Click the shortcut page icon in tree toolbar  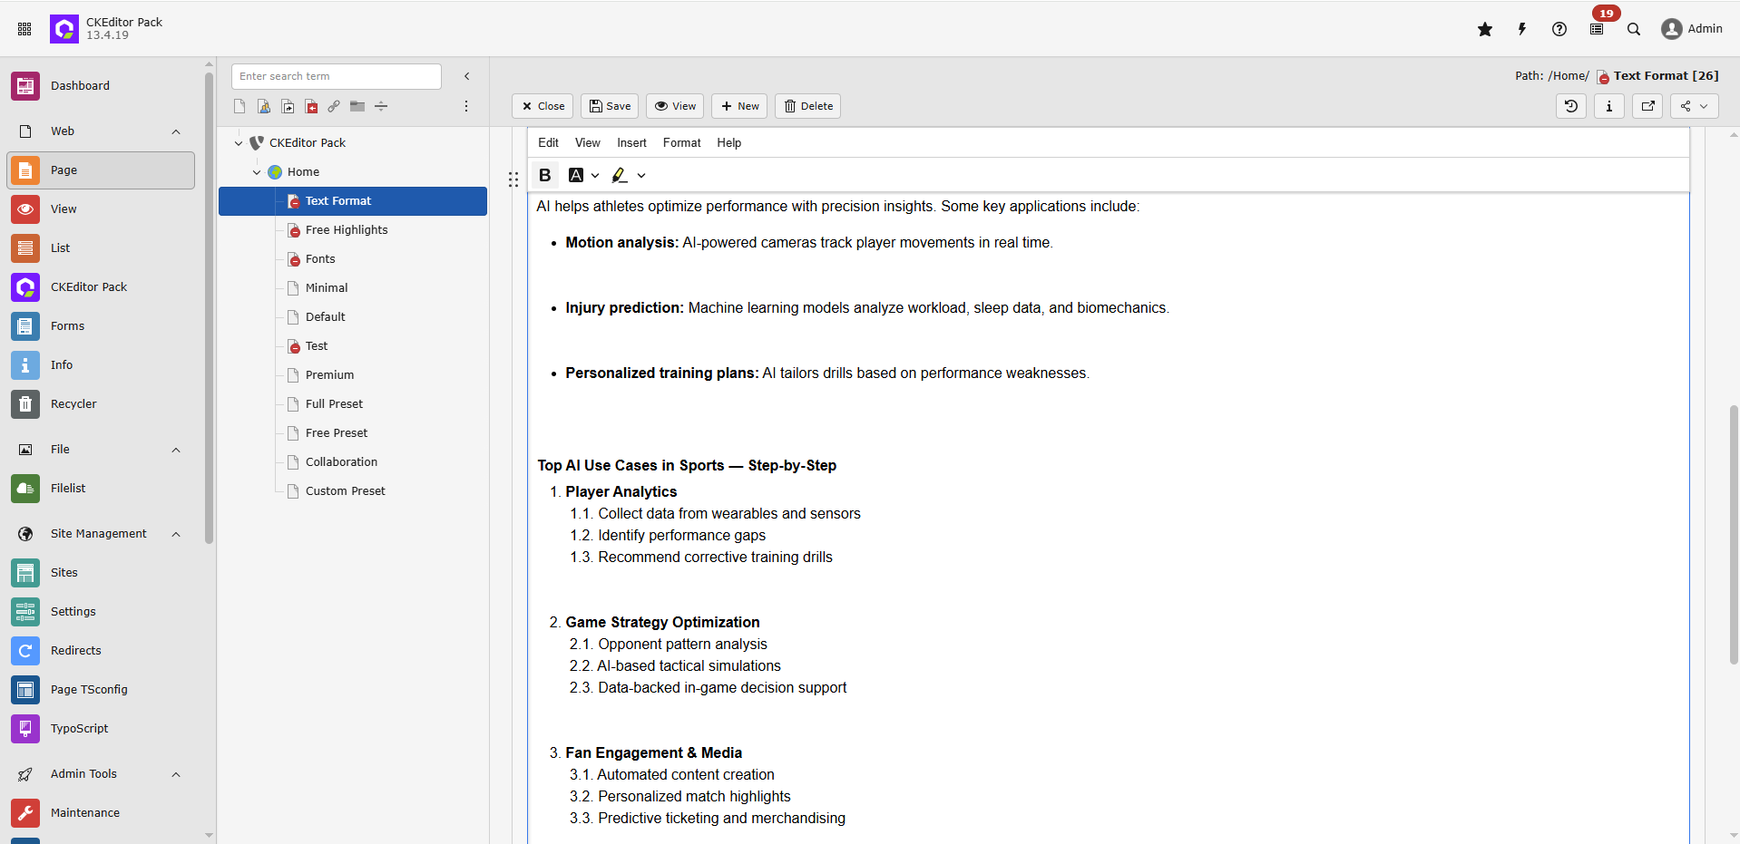coord(288,106)
